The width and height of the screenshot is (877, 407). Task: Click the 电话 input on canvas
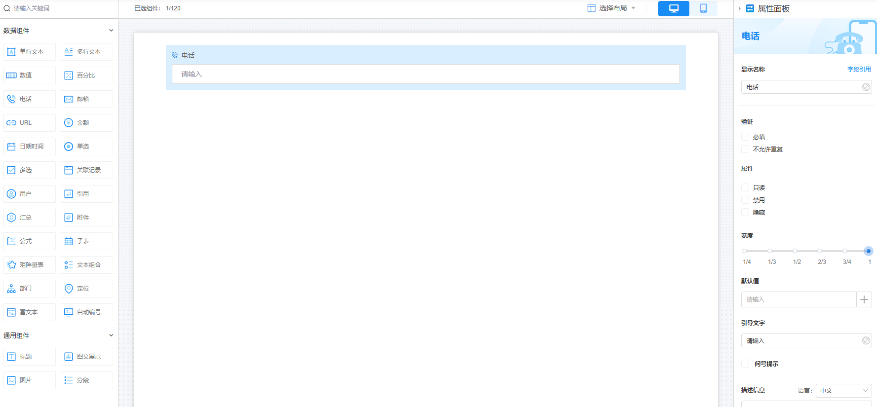tap(426, 74)
